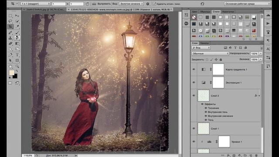This screenshot has width=279, height=157.
Task: Select the Gradient tool
Action: [x=17, y=44]
